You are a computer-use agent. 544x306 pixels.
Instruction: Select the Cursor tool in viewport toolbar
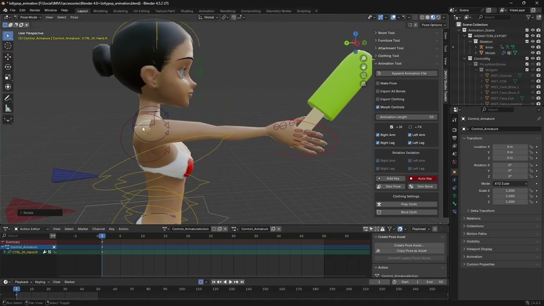pos(8,46)
